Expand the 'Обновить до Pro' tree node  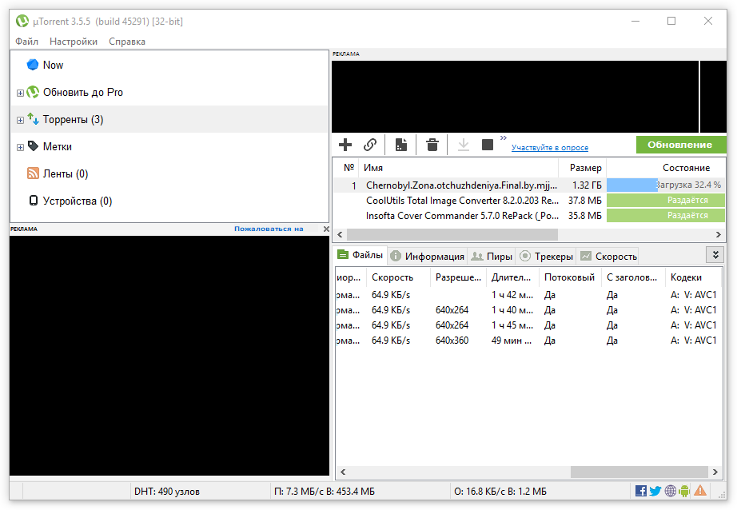(x=20, y=93)
